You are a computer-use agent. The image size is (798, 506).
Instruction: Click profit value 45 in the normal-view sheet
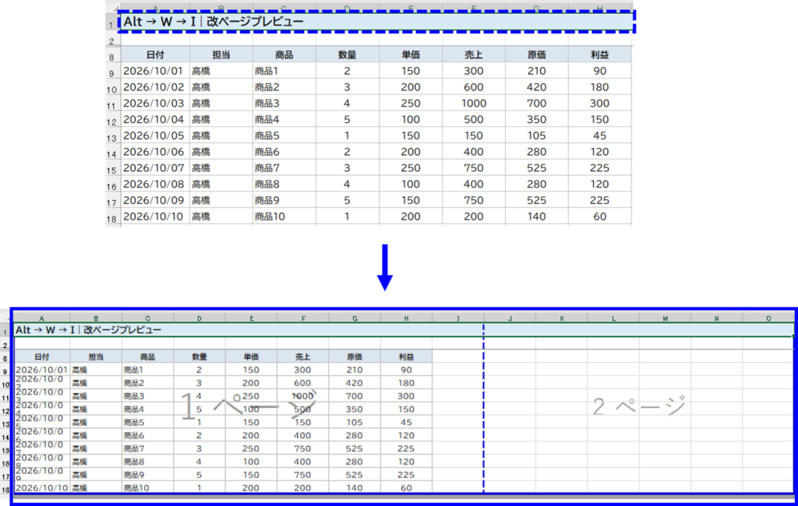(x=599, y=135)
